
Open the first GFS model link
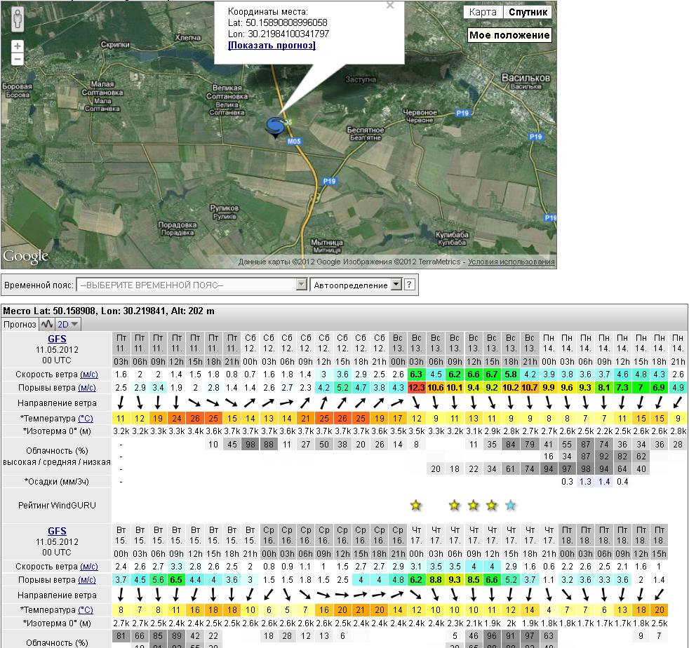point(56,338)
